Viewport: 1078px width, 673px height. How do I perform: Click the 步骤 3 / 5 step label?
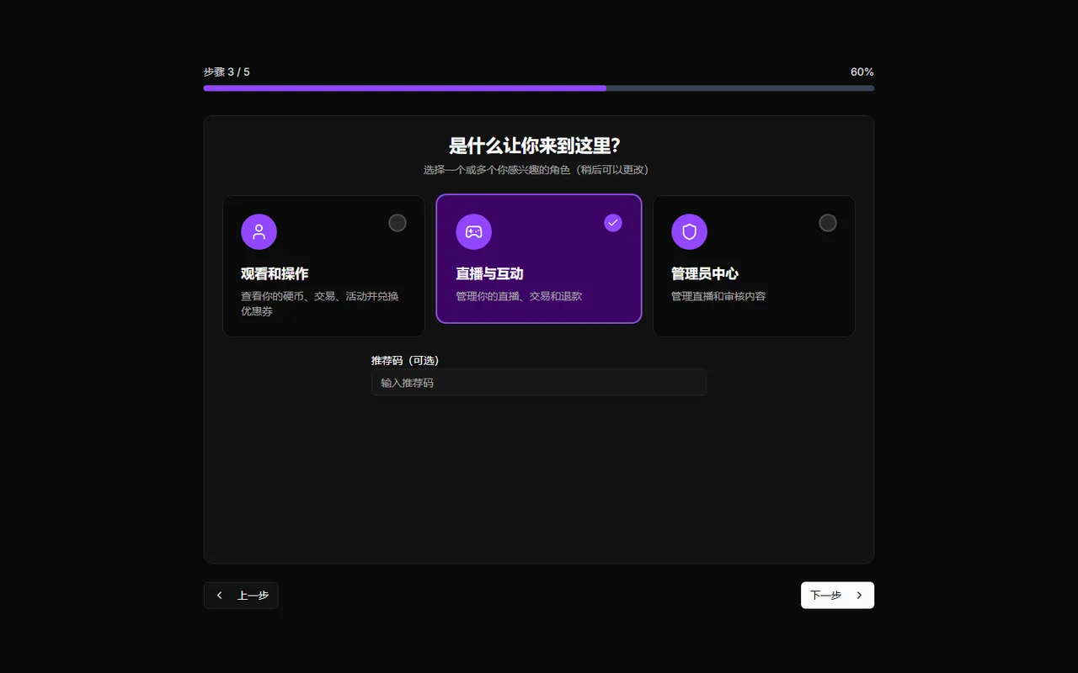click(x=227, y=72)
